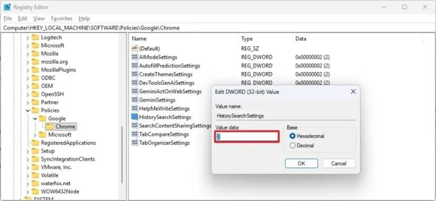Viewport: 436px width, 201px height.
Task: Select the TabOrganizerSettings DWORD icon
Action: point(135,143)
